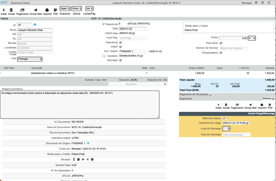Click hourglass icon in Situação row
This screenshot has height=181, width=276.
[74, 159]
